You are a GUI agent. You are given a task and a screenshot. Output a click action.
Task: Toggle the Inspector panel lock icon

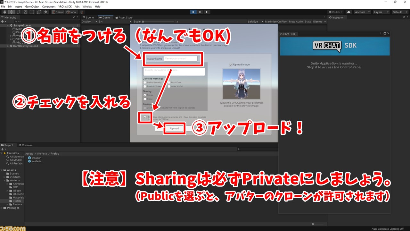(404, 17)
